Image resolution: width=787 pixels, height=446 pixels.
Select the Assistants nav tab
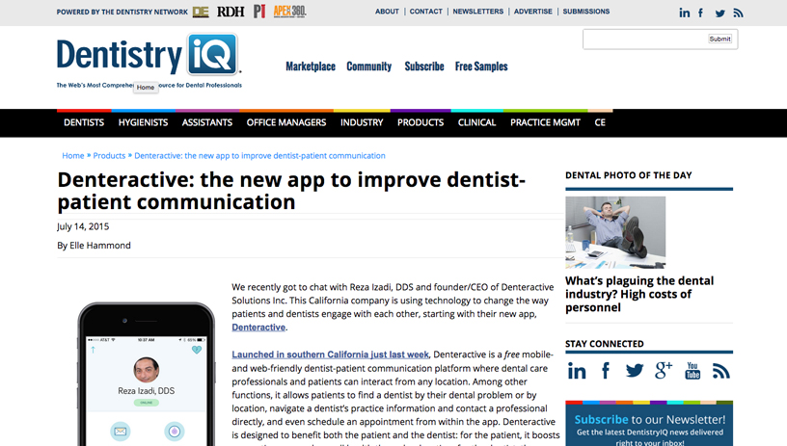[207, 122]
